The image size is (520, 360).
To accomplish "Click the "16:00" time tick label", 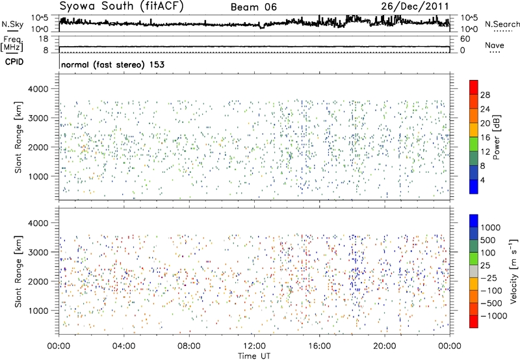I will pyautogui.click(x=319, y=346).
